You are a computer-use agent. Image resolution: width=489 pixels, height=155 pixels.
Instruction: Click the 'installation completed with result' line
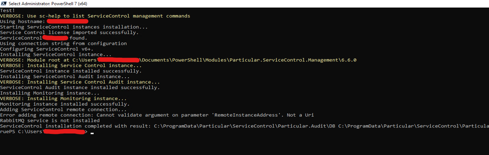tap(244, 126)
